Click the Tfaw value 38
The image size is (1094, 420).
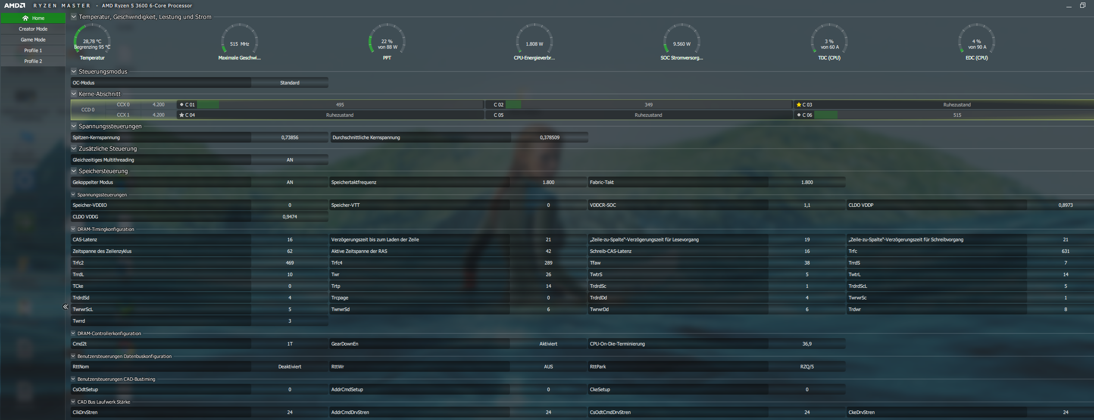807,263
